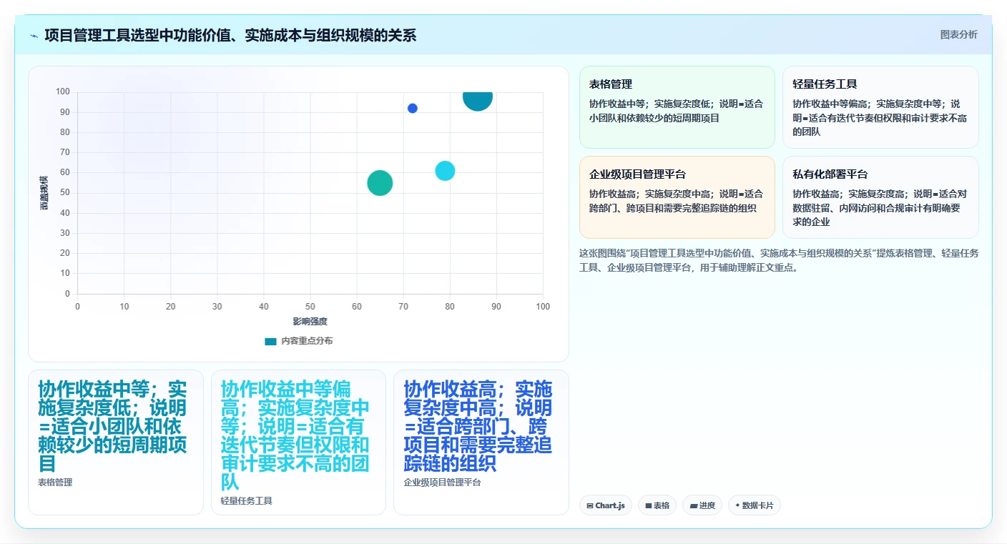
Task: Click x-axis tick label 50
Action: coord(310,306)
